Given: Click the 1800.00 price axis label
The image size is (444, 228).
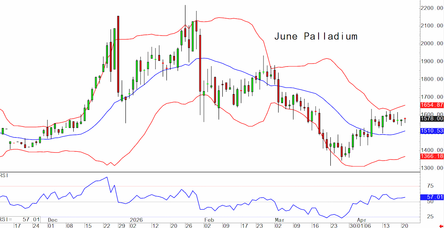Looking at the screenshot, I should pyautogui.click(x=432, y=79).
